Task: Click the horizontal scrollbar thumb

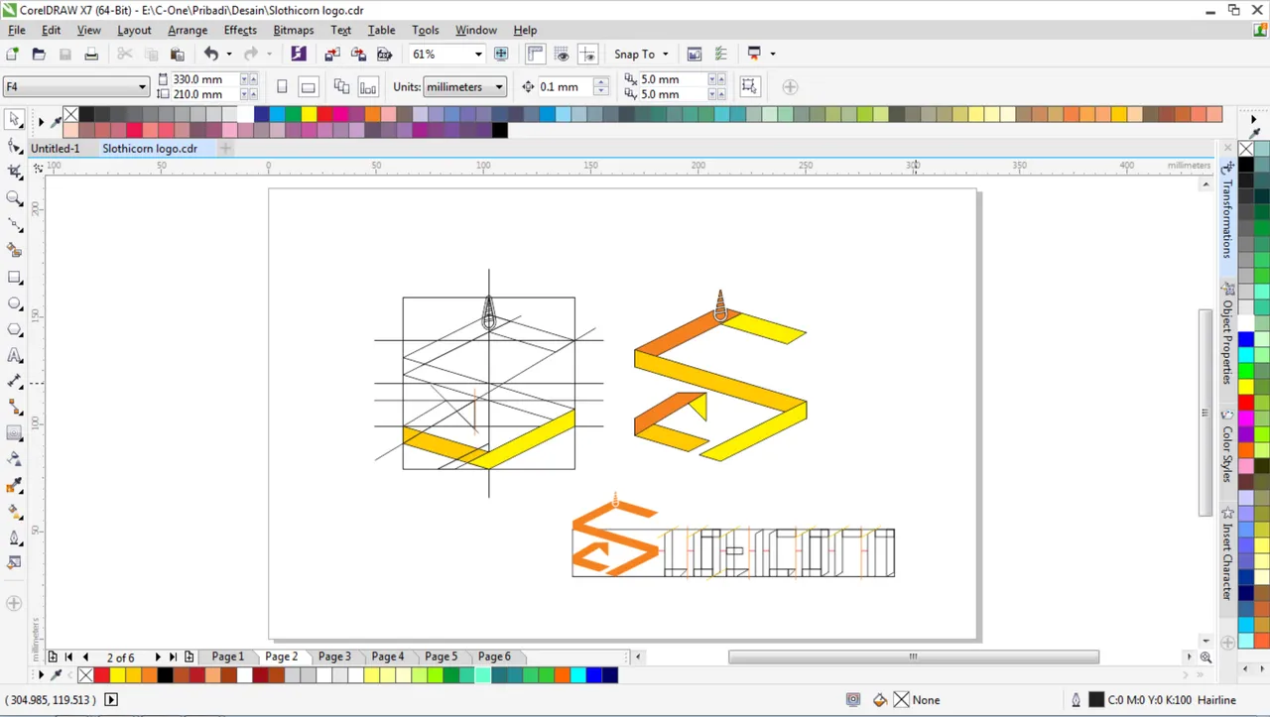Action: [914, 657]
